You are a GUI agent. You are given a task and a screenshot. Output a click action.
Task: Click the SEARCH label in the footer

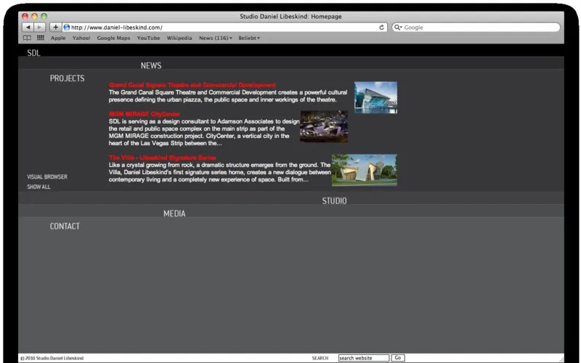[320, 358]
